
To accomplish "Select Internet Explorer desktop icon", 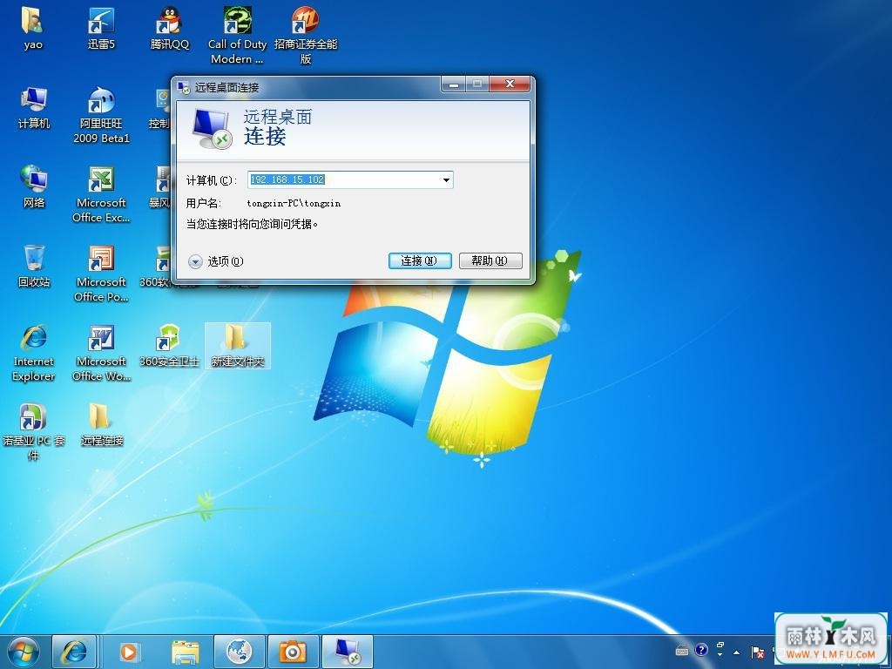I will [x=34, y=353].
